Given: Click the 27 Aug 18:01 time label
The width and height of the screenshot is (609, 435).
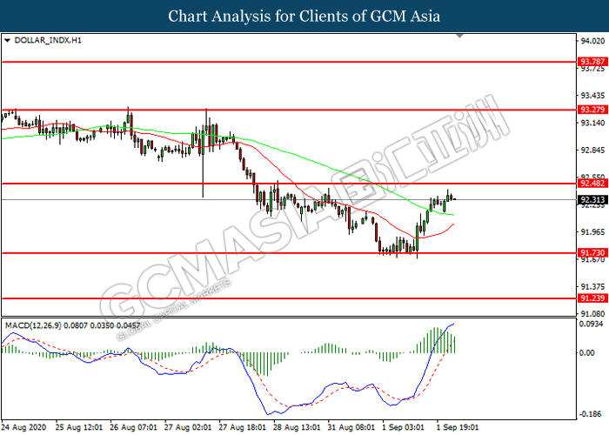Looking at the screenshot, I should (243, 427).
